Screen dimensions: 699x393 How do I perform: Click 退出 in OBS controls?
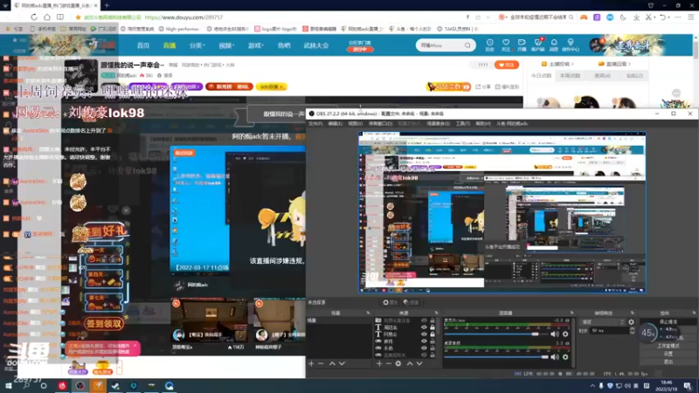click(x=668, y=362)
